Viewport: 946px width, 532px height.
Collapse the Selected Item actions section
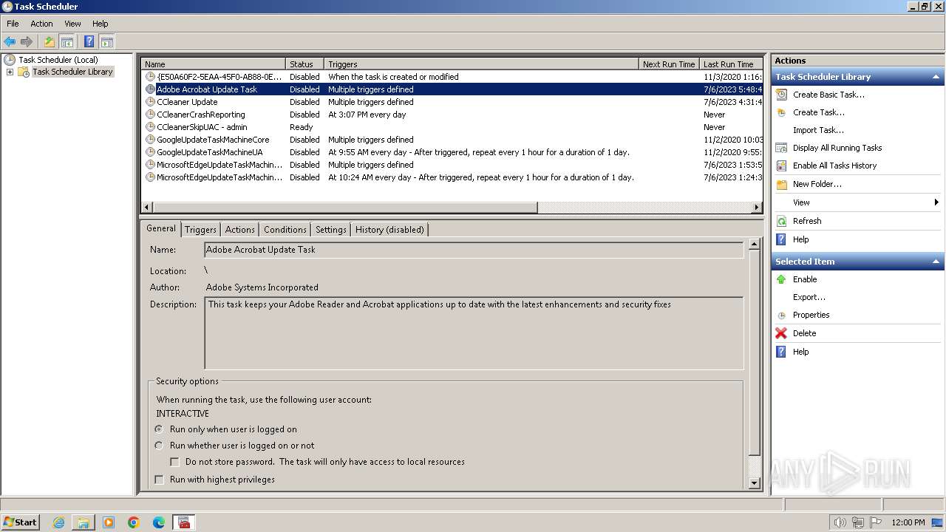pyautogui.click(x=936, y=262)
